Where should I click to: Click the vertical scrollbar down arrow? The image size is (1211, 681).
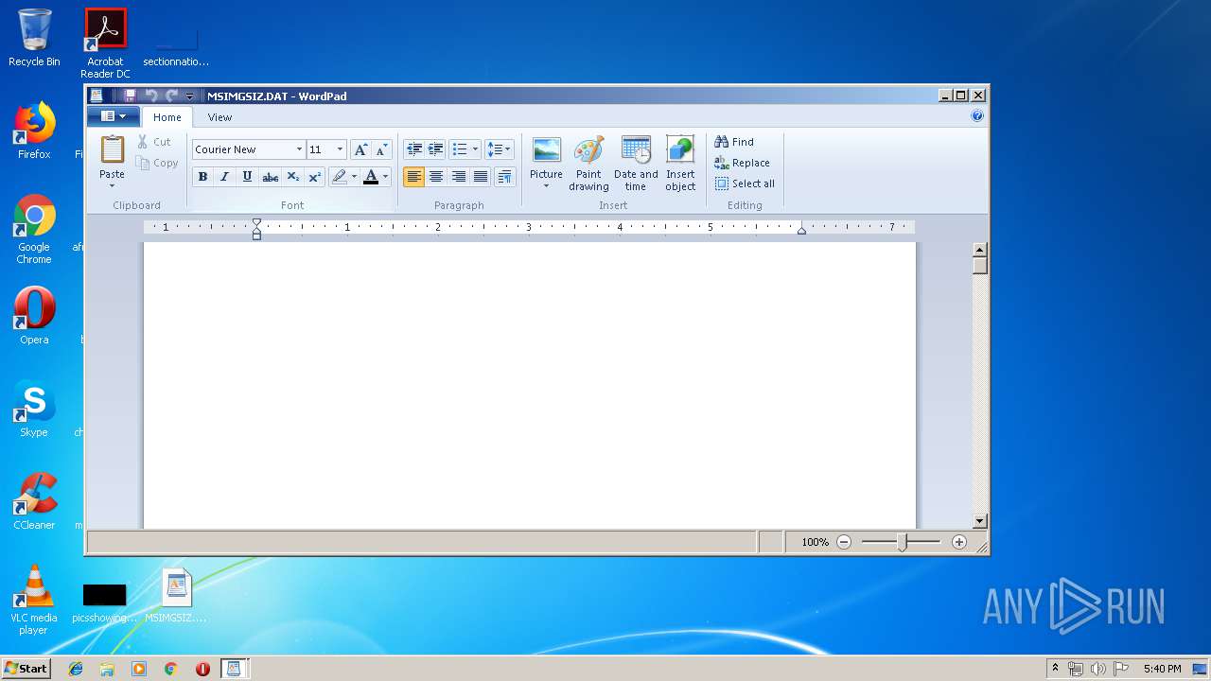click(980, 521)
